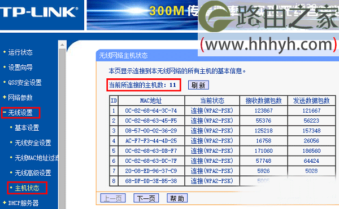The width and height of the screenshot is (339, 209).
Task: Click the 上一页 previous page button
Action: click(x=113, y=198)
